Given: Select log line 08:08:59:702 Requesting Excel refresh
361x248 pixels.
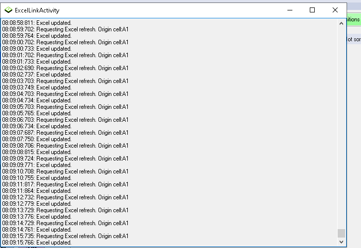Looking at the screenshot, I should coord(65,29).
